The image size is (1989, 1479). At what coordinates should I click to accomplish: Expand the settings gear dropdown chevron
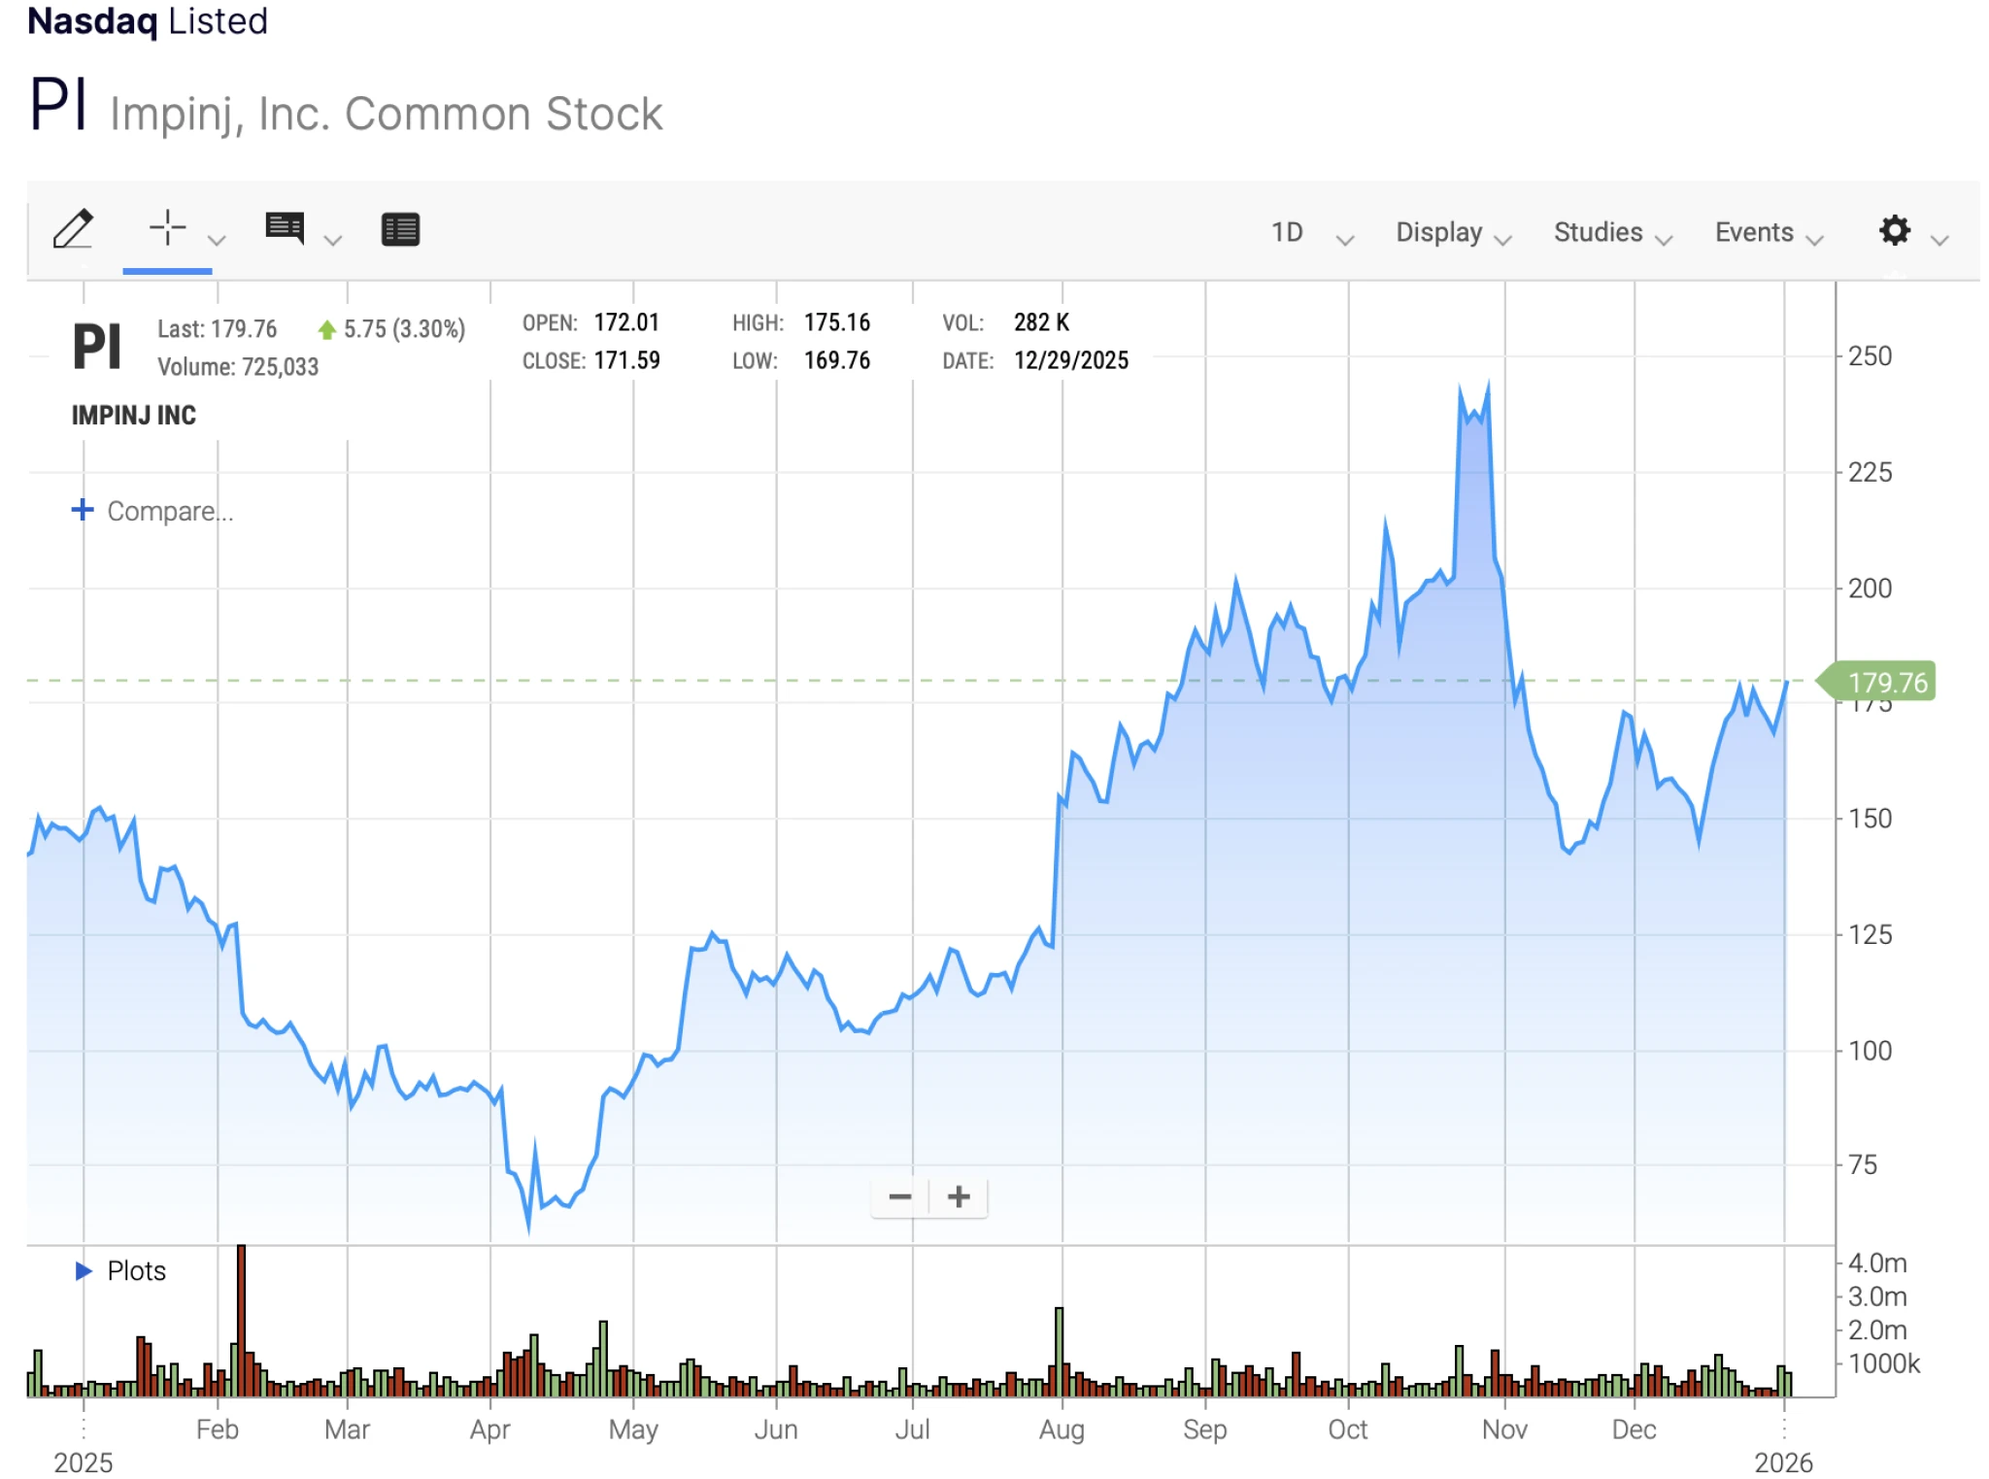1939,240
